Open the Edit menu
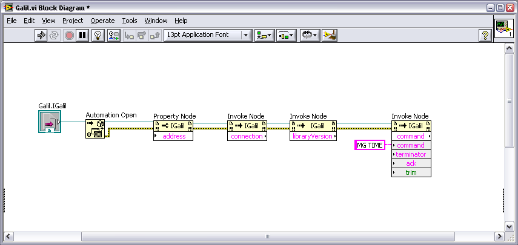The image size is (518, 245). click(x=29, y=21)
